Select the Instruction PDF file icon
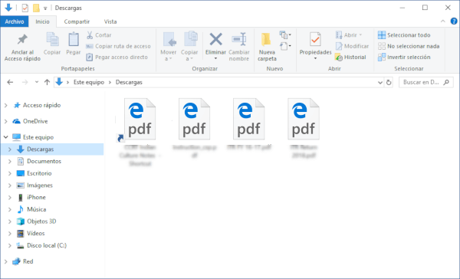This screenshot has height=279, width=460. (194, 119)
